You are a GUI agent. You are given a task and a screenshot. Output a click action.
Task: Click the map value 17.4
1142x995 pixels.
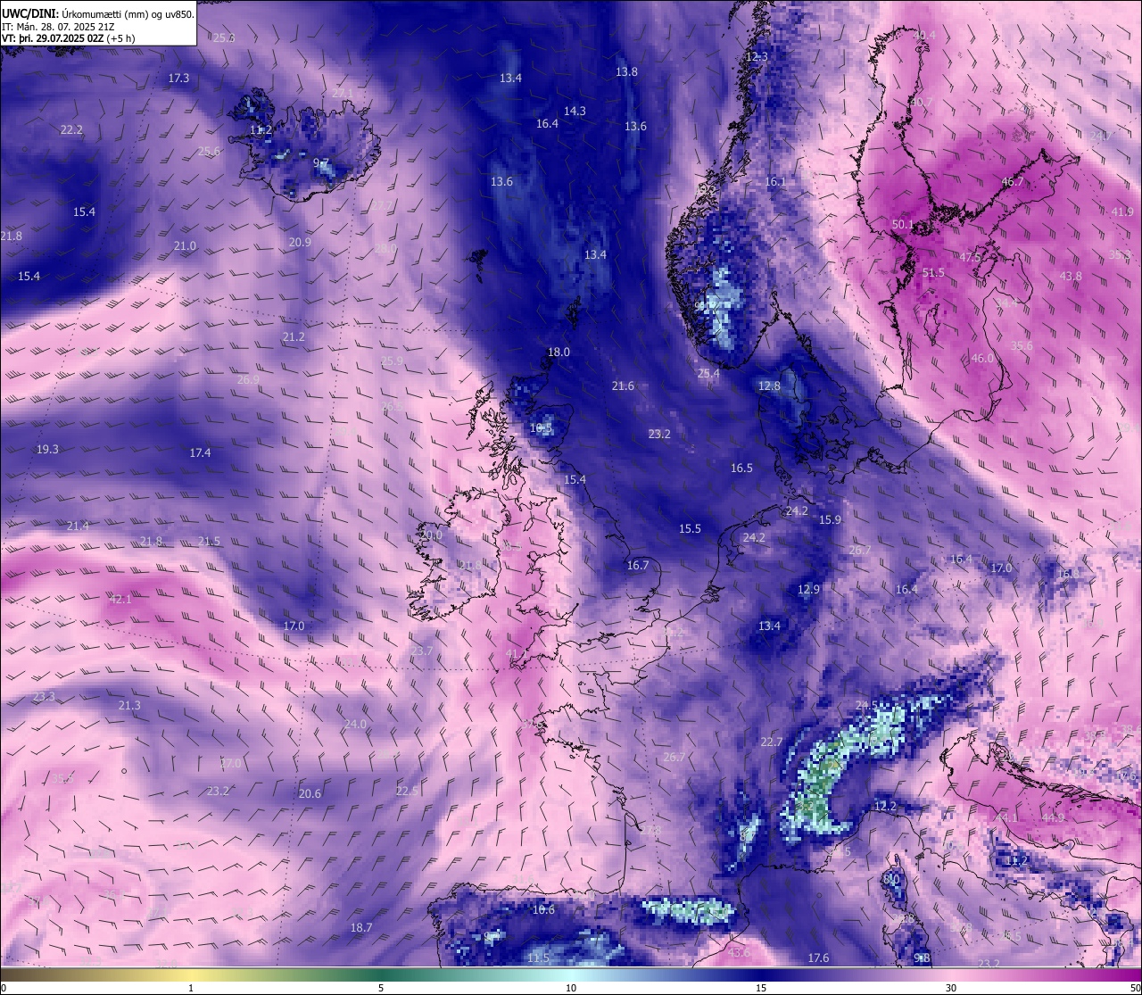point(200,453)
